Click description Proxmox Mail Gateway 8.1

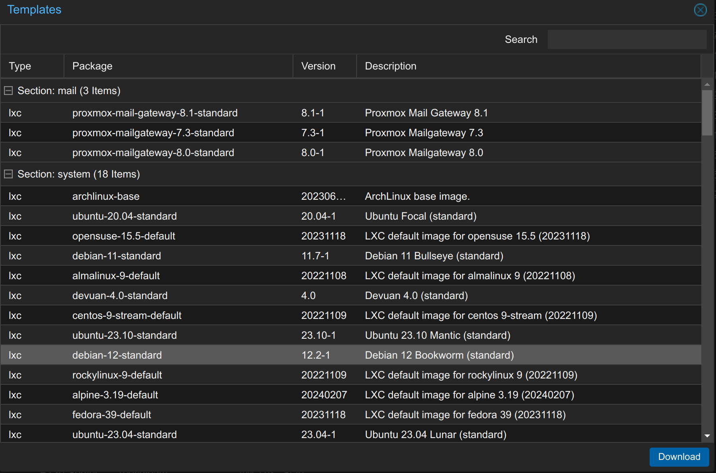point(426,113)
